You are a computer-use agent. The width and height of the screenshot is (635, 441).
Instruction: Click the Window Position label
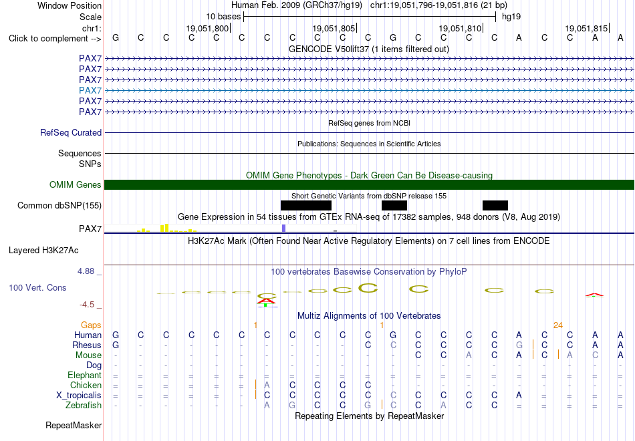70,5
